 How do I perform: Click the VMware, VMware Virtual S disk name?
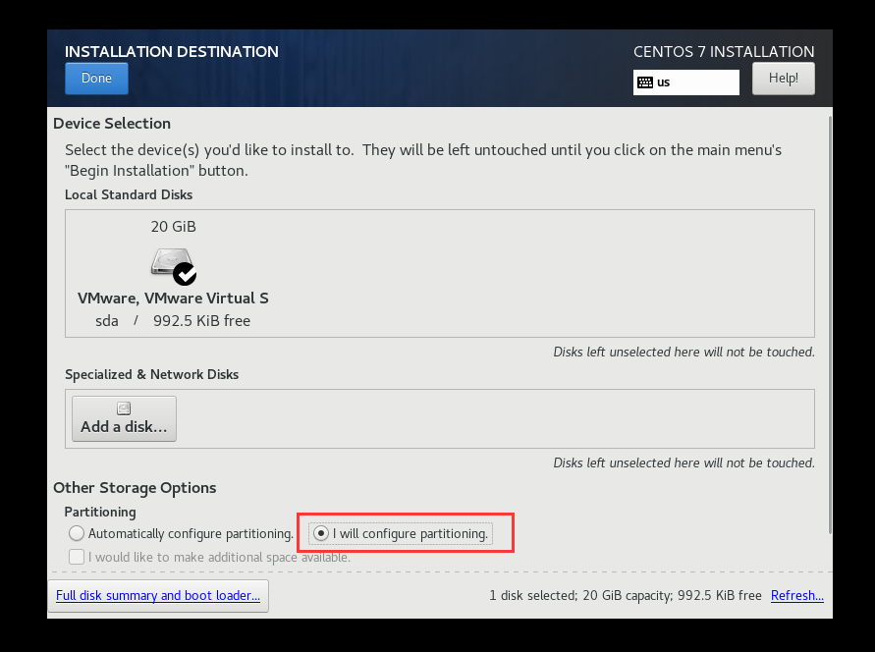click(173, 299)
